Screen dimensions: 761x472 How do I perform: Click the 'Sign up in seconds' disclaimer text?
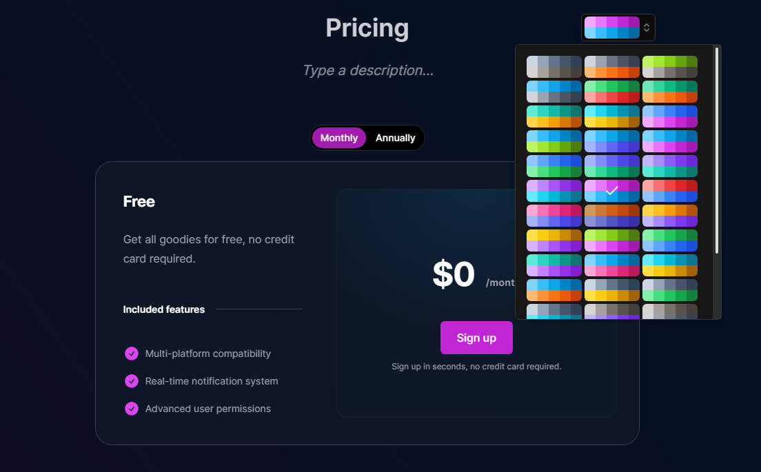(x=476, y=366)
